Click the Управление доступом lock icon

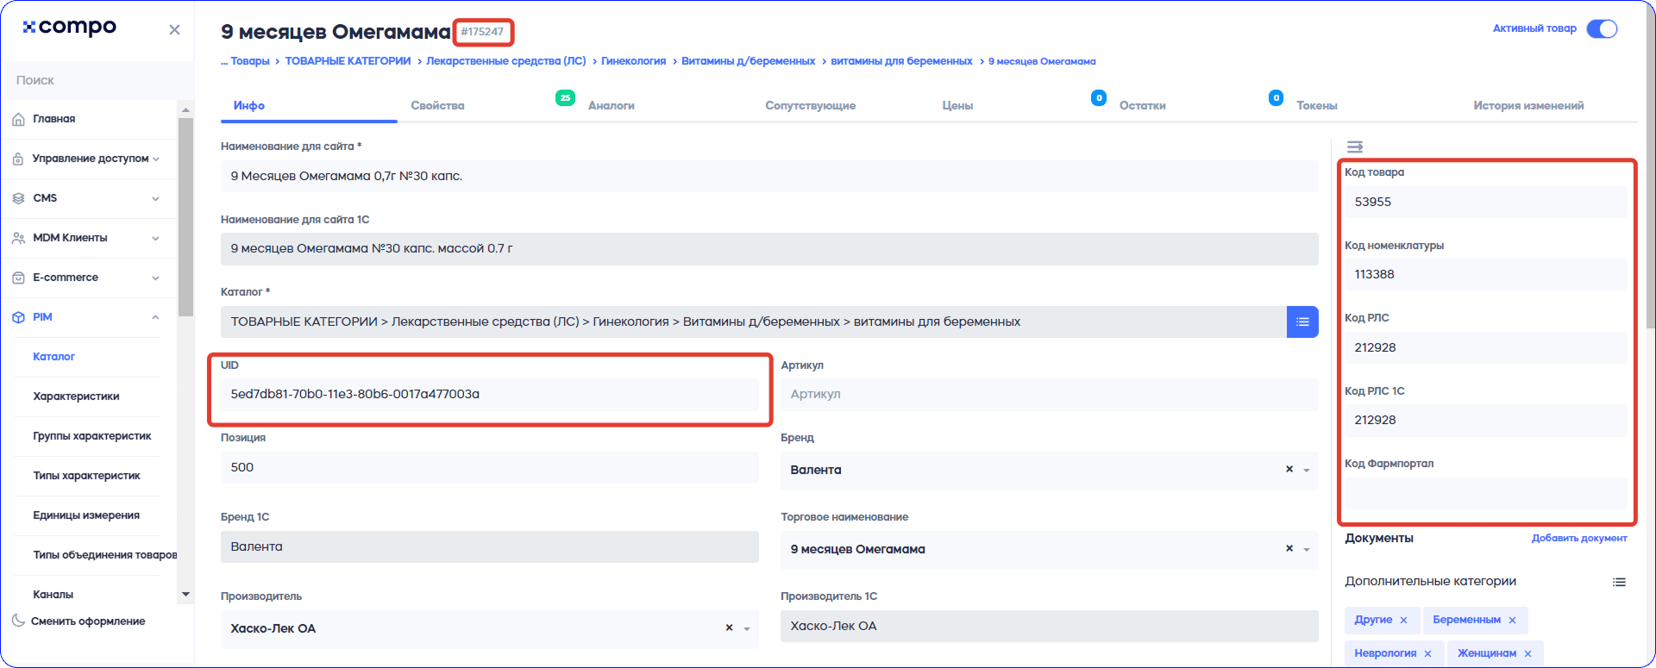point(18,159)
